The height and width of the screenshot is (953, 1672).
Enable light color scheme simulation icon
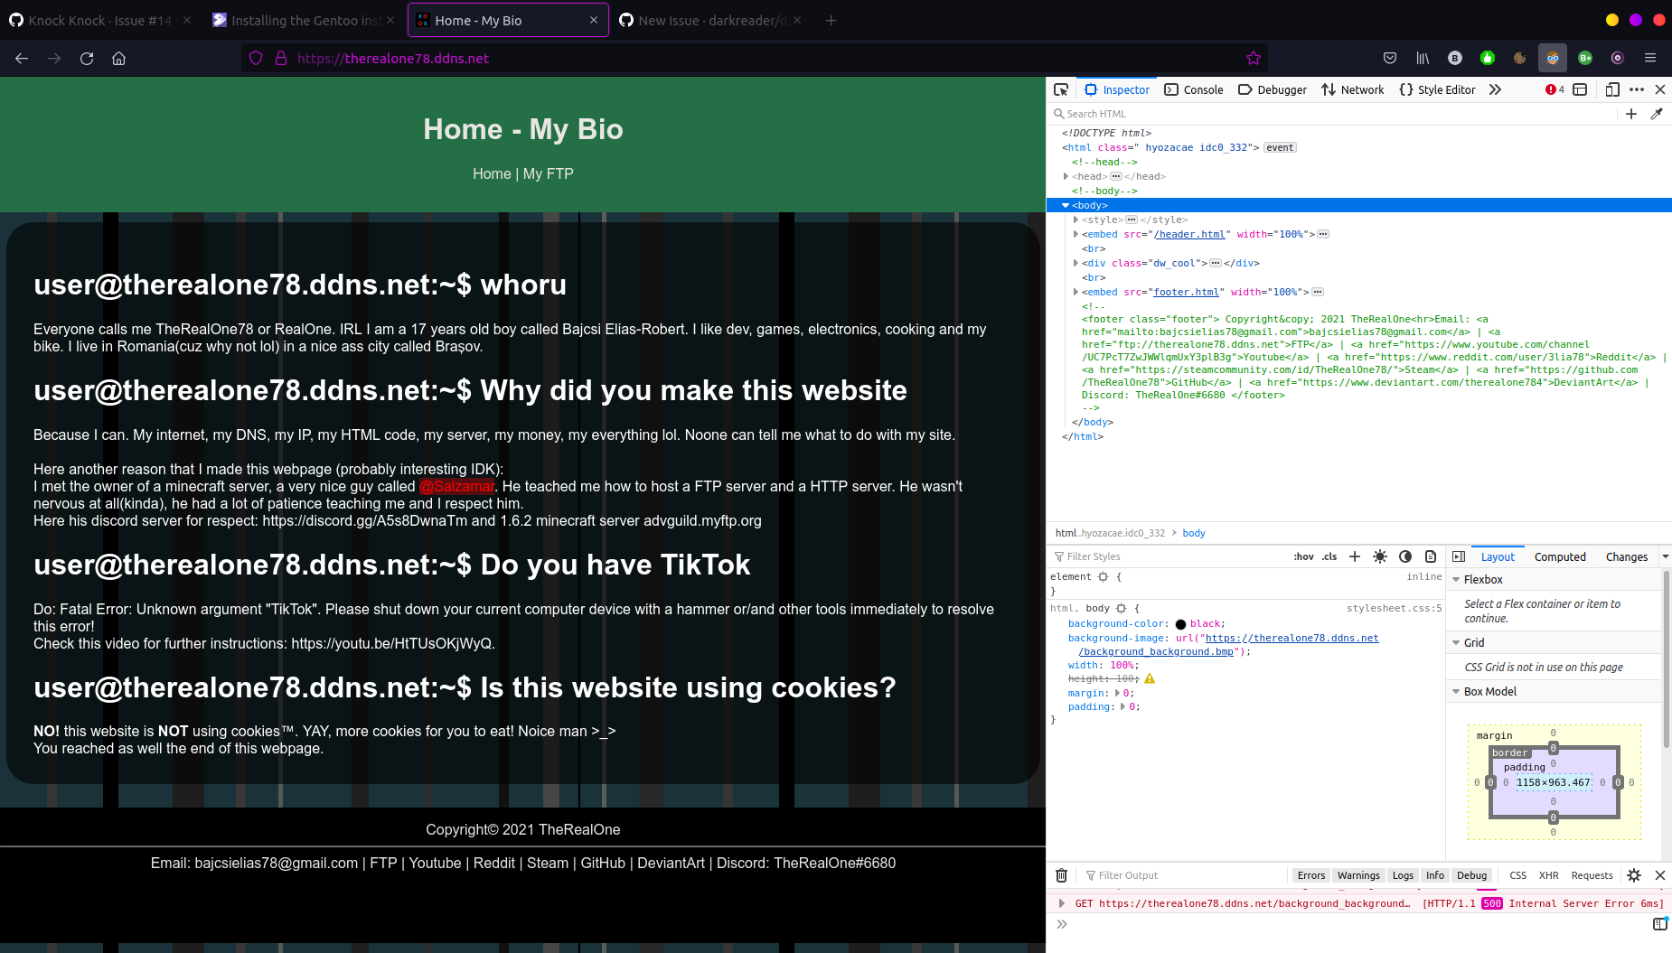(1380, 556)
